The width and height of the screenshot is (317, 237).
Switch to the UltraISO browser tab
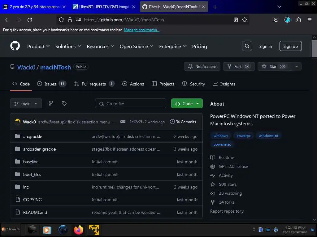click(104, 7)
